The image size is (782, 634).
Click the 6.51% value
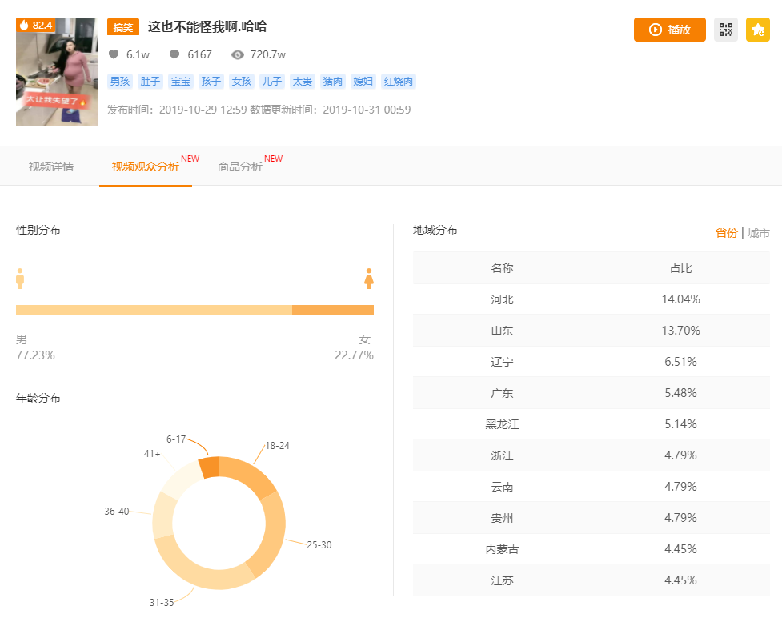[680, 362]
